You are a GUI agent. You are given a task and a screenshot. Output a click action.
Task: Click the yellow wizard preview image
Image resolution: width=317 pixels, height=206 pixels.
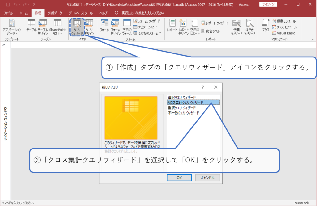coord(131,118)
